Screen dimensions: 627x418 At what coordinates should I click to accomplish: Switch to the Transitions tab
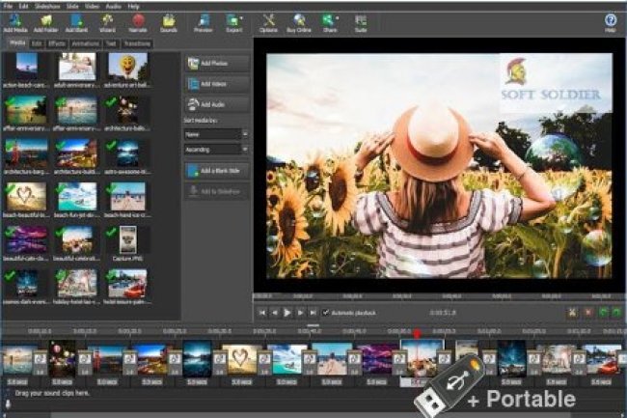click(x=137, y=43)
